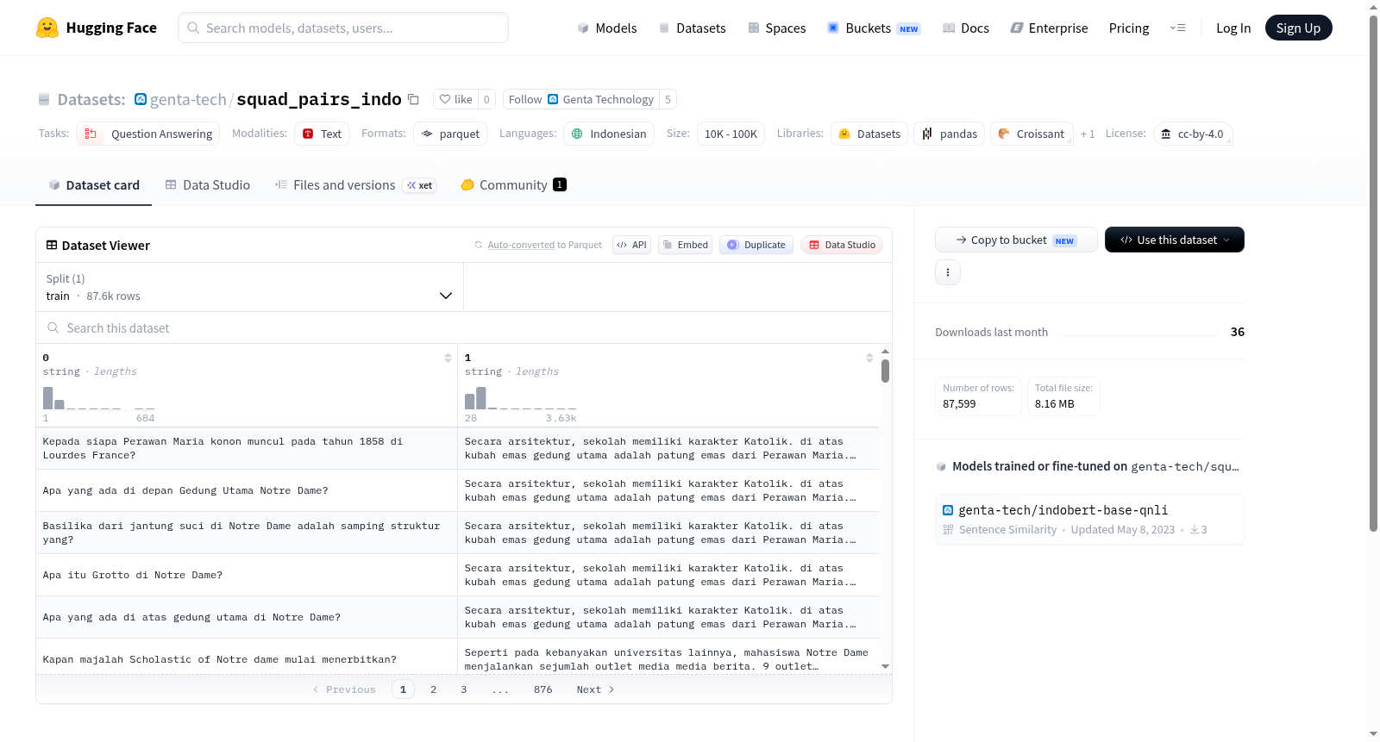
Task: Open Enterprise in top navigation
Action: 1050,28
